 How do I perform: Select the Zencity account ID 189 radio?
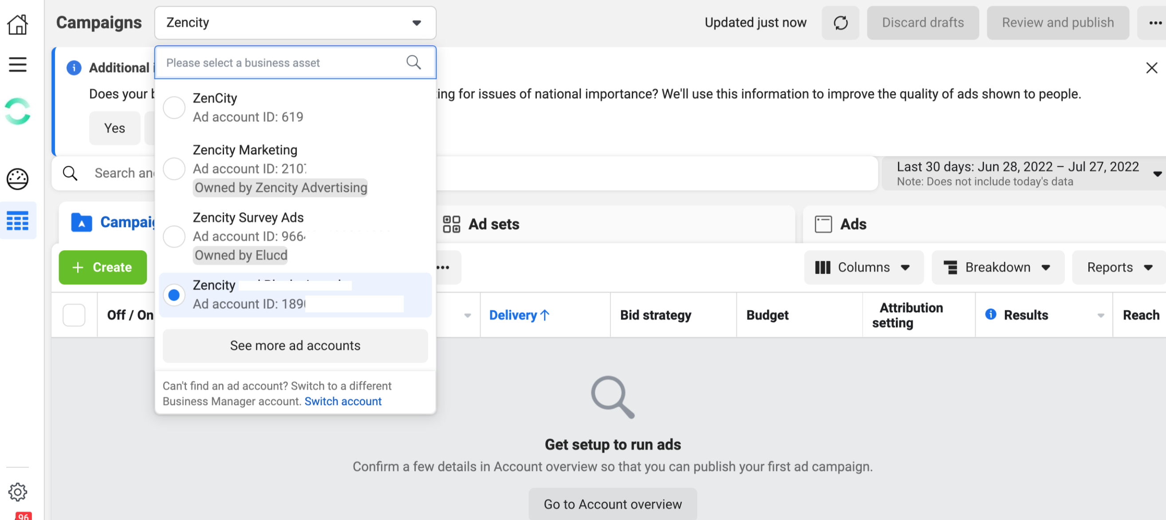[174, 295]
